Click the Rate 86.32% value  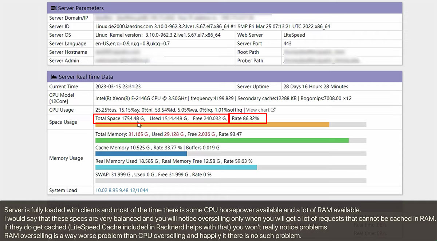(x=245, y=118)
